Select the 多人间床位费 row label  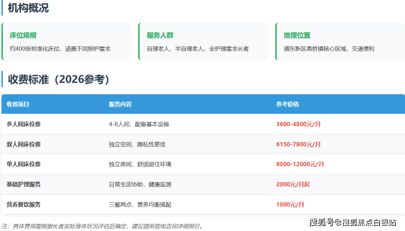(24, 124)
